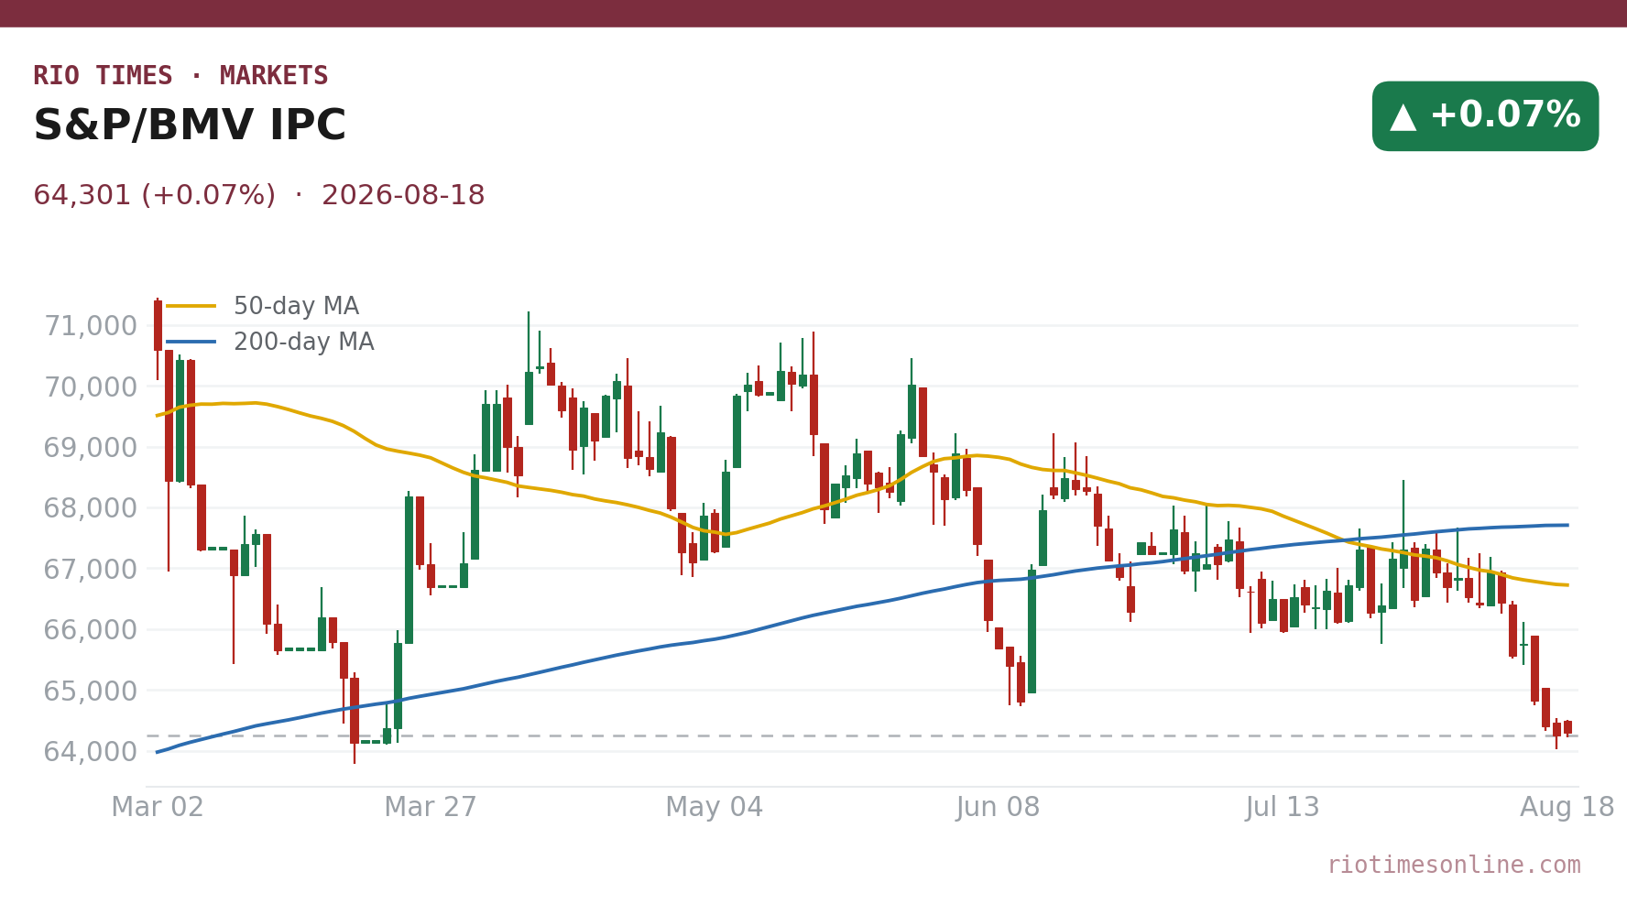This screenshot has width=1627, height=915.
Task: Click the Jul 13 x-axis date
Action: (x=1283, y=807)
